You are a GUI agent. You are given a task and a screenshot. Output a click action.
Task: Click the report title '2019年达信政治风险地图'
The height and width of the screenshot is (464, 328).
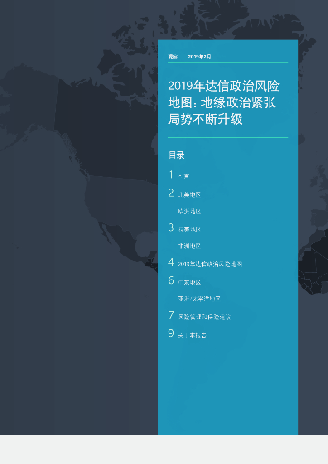(224, 102)
